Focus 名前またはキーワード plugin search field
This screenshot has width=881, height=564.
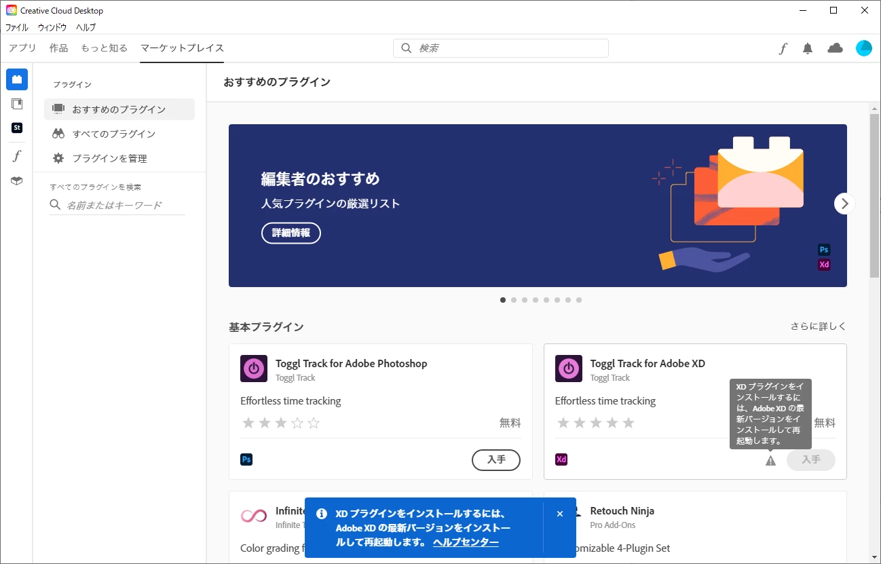point(117,205)
